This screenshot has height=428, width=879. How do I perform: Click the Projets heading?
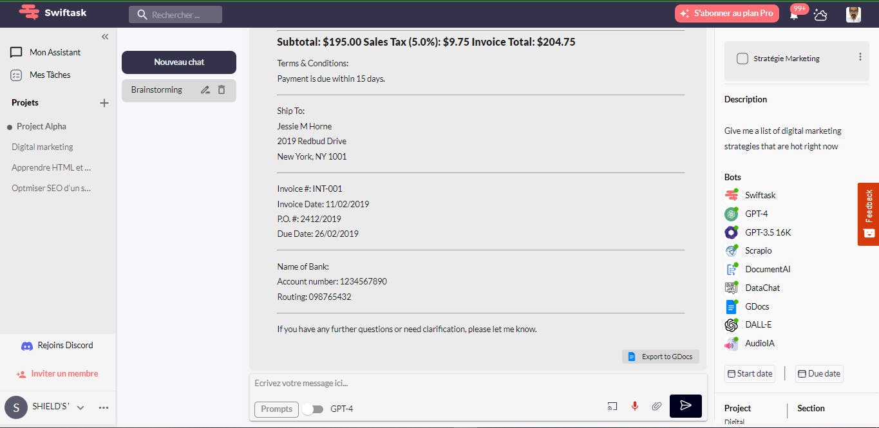pyautogui.click(x=25, y=102)
